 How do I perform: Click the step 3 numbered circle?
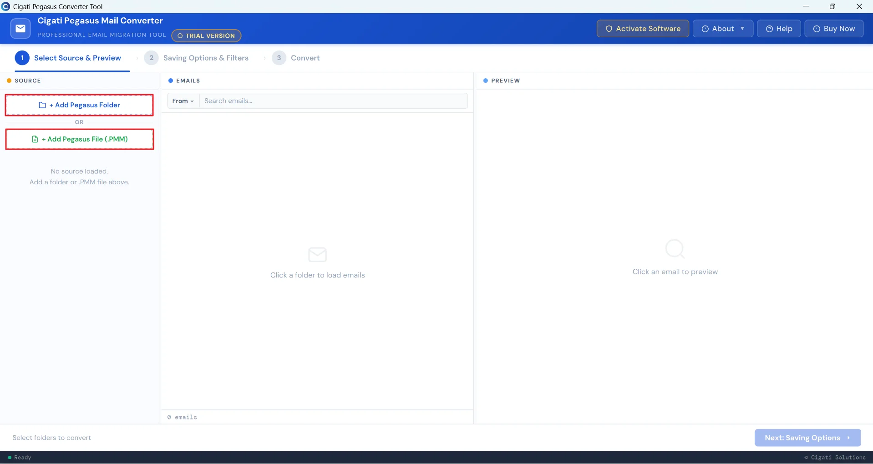click(x=279, y=58)
